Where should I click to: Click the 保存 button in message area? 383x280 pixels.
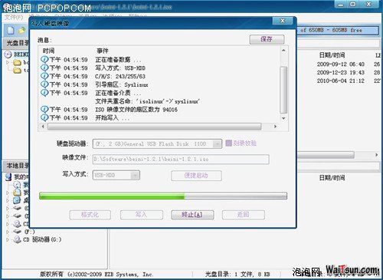point(267,39)
